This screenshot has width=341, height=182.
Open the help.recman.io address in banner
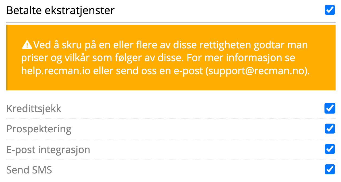pyautogui.click(x=56, y=71)
